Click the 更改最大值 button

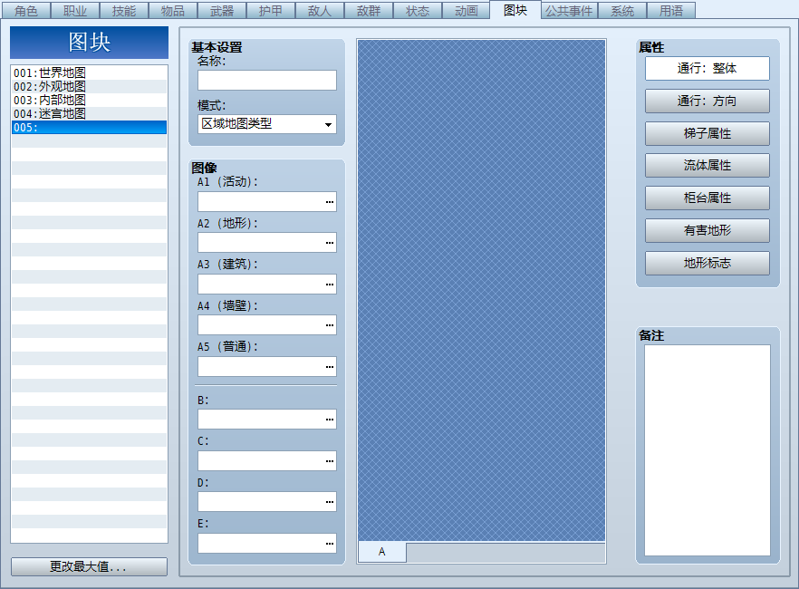click(x=89, y=566)
